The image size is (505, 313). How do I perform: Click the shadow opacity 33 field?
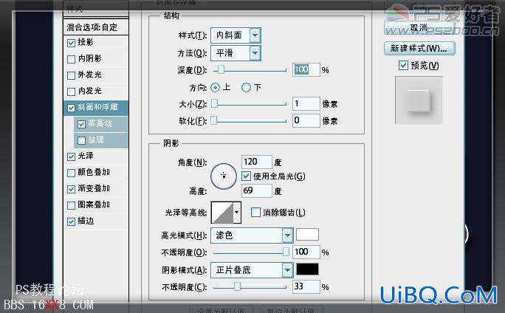(x=306, y=286)
